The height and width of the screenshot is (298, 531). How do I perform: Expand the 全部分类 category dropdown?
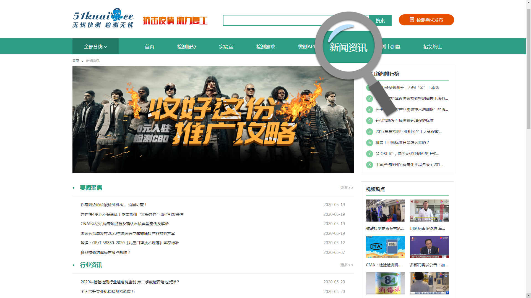pyautogui.click(x=95, y=47)
